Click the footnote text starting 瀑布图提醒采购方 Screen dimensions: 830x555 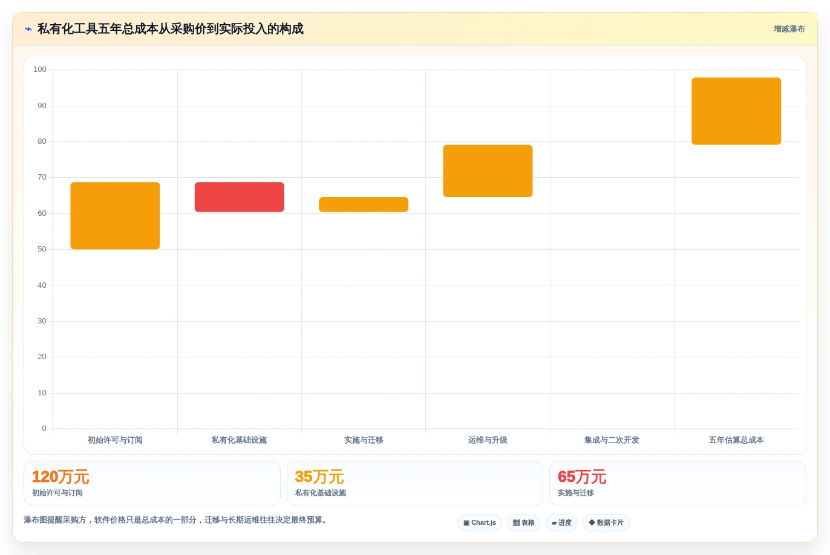pyautogui.click(x=177, y=520)
